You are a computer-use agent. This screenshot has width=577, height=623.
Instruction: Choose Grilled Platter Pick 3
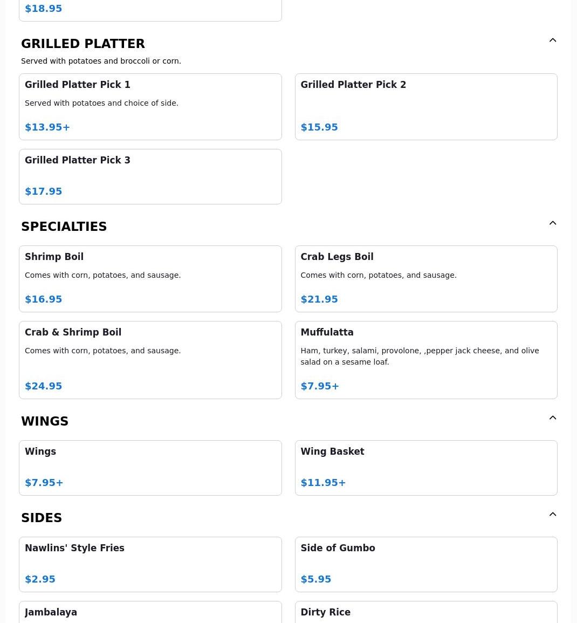tap(150, 176)
